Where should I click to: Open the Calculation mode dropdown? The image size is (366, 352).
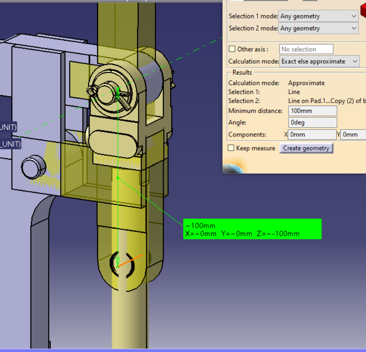[355, 61]
